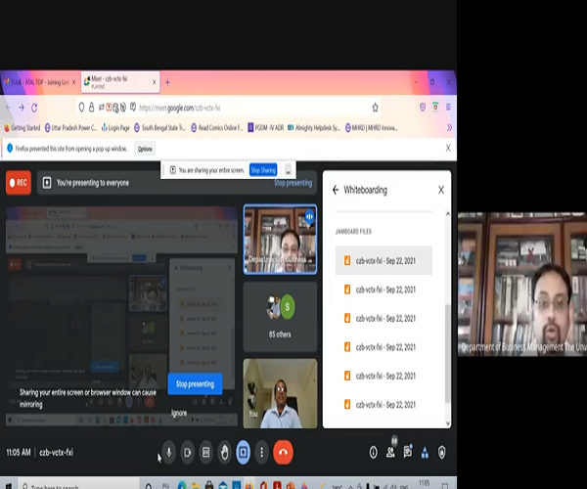Open Mail app from taskbar
The width and height of the screenshot is (587, 489).
pyautogui.click(x=223, y=485)
